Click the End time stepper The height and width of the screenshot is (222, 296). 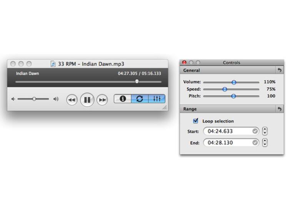tap(265, 142)
